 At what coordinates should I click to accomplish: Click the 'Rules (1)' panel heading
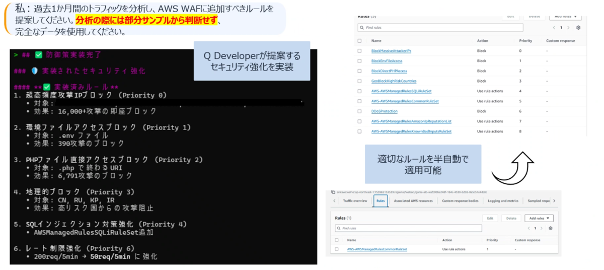(343, 218)
